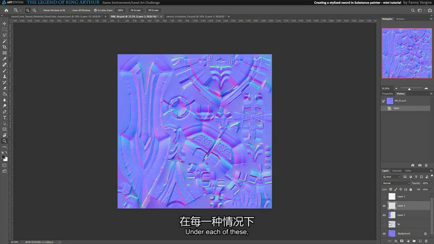The height and width of the screenshot is (244, 434).
Task: Create new layer icon
Action: [x=420, y=241]
